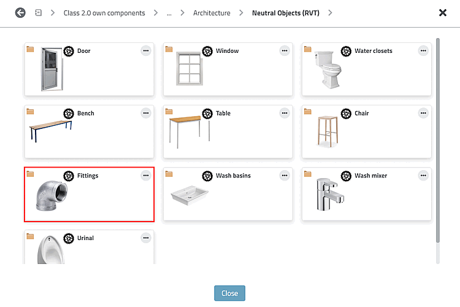Select Architecture in the breadcrumb path
The width and height of the screenshot is (460, 307).
pyautogui.click(x=212, y=13)
